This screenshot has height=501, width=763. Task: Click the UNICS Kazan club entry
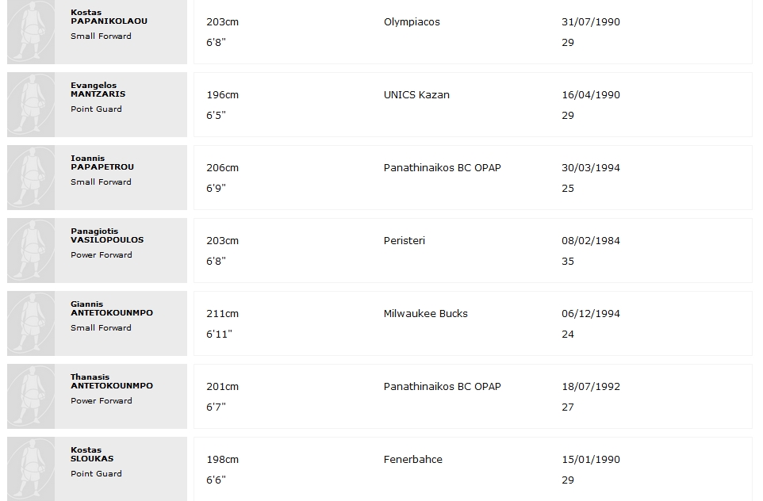(416, 95)
